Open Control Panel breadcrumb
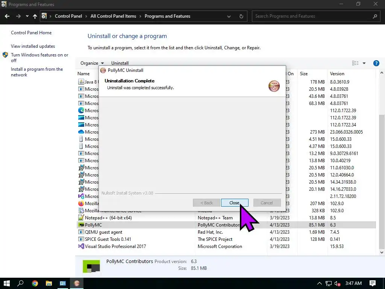This screenshot has width=385, height=289. (x=68, y=16)
